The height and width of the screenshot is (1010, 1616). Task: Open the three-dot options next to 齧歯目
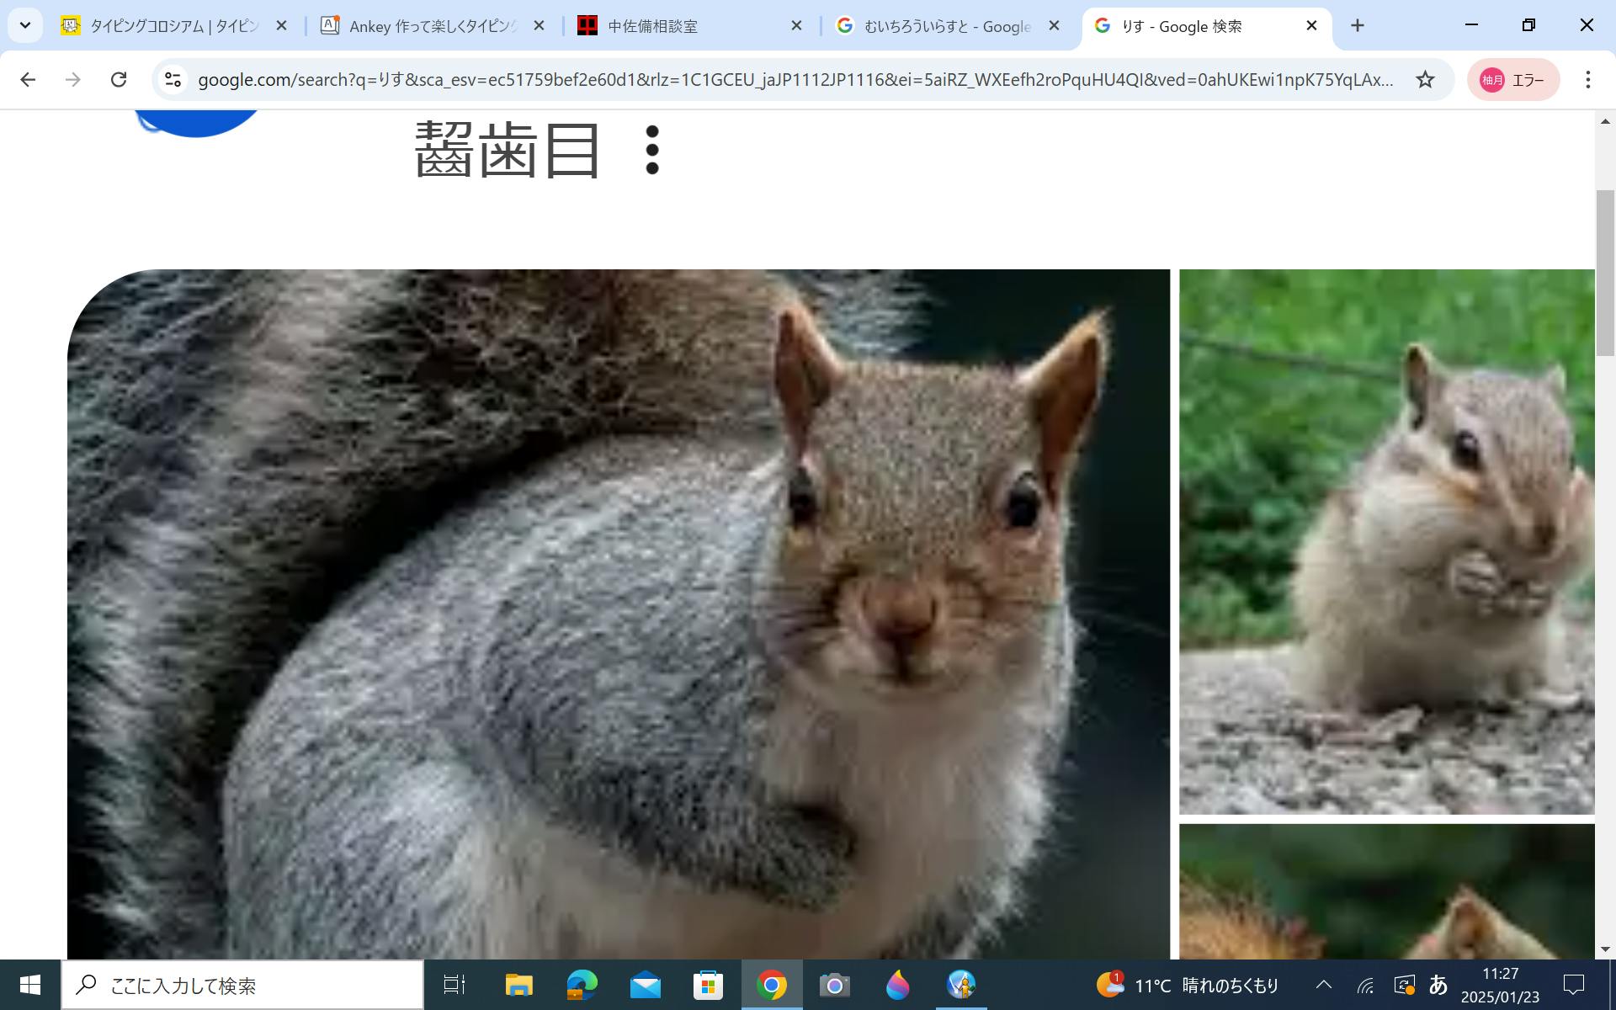[651, 150]
